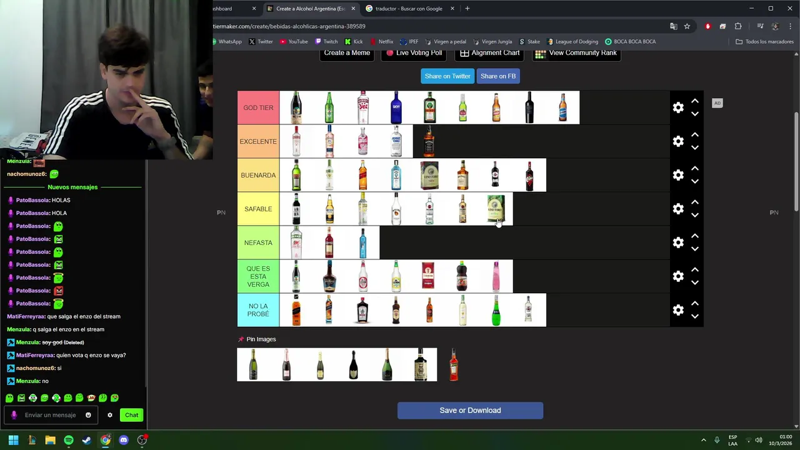The width and height of the screenshot is (800, 450).
Task: Open Spotify from the taskbar
Action: (x=69, y=440)
